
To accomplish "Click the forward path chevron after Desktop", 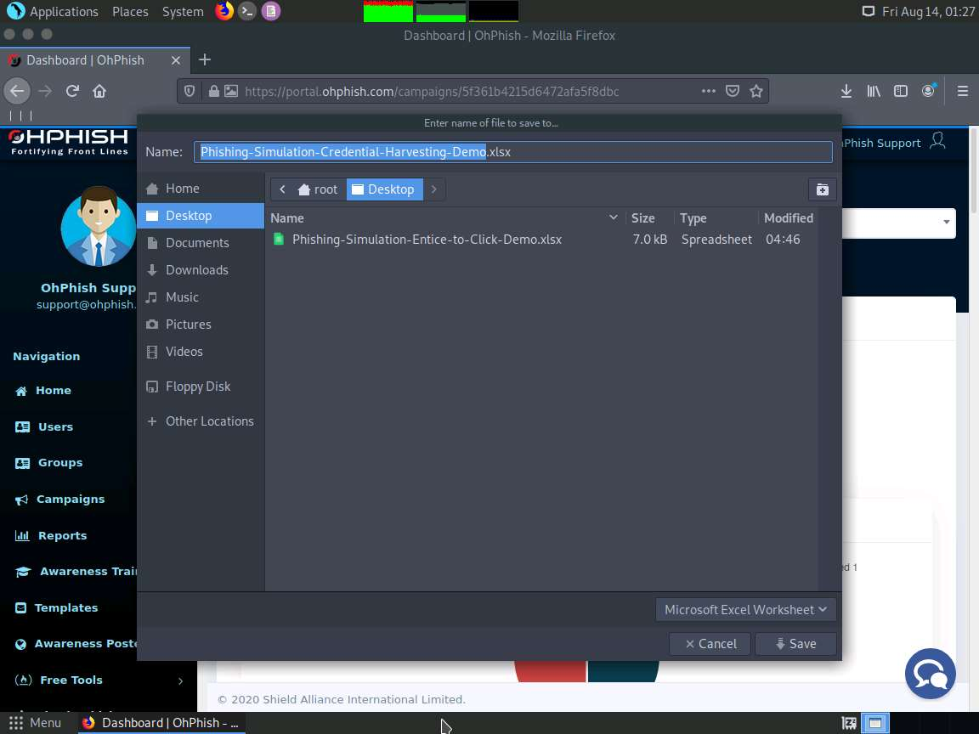I will coord(434,189).
